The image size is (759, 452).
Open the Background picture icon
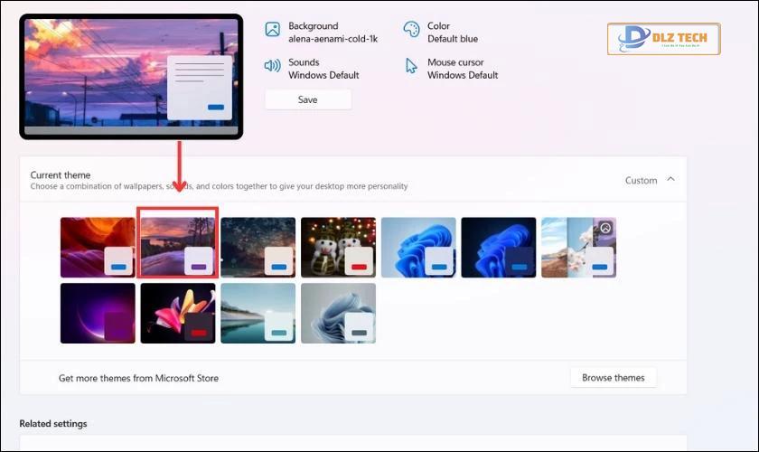(x=273, y=30)
